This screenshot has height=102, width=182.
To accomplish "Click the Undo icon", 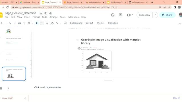I will pos(10,23).
